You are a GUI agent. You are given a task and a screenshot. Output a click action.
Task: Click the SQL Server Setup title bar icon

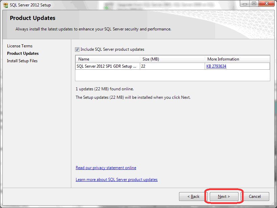tap(5, 5)
